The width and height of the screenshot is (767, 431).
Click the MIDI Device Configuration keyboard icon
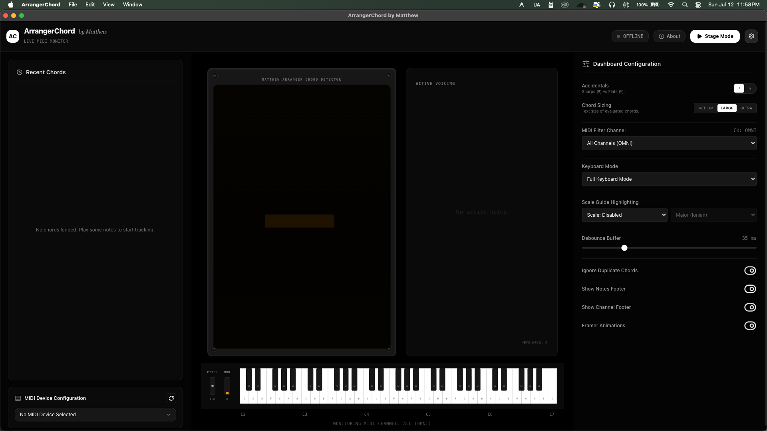pos(18,398)
